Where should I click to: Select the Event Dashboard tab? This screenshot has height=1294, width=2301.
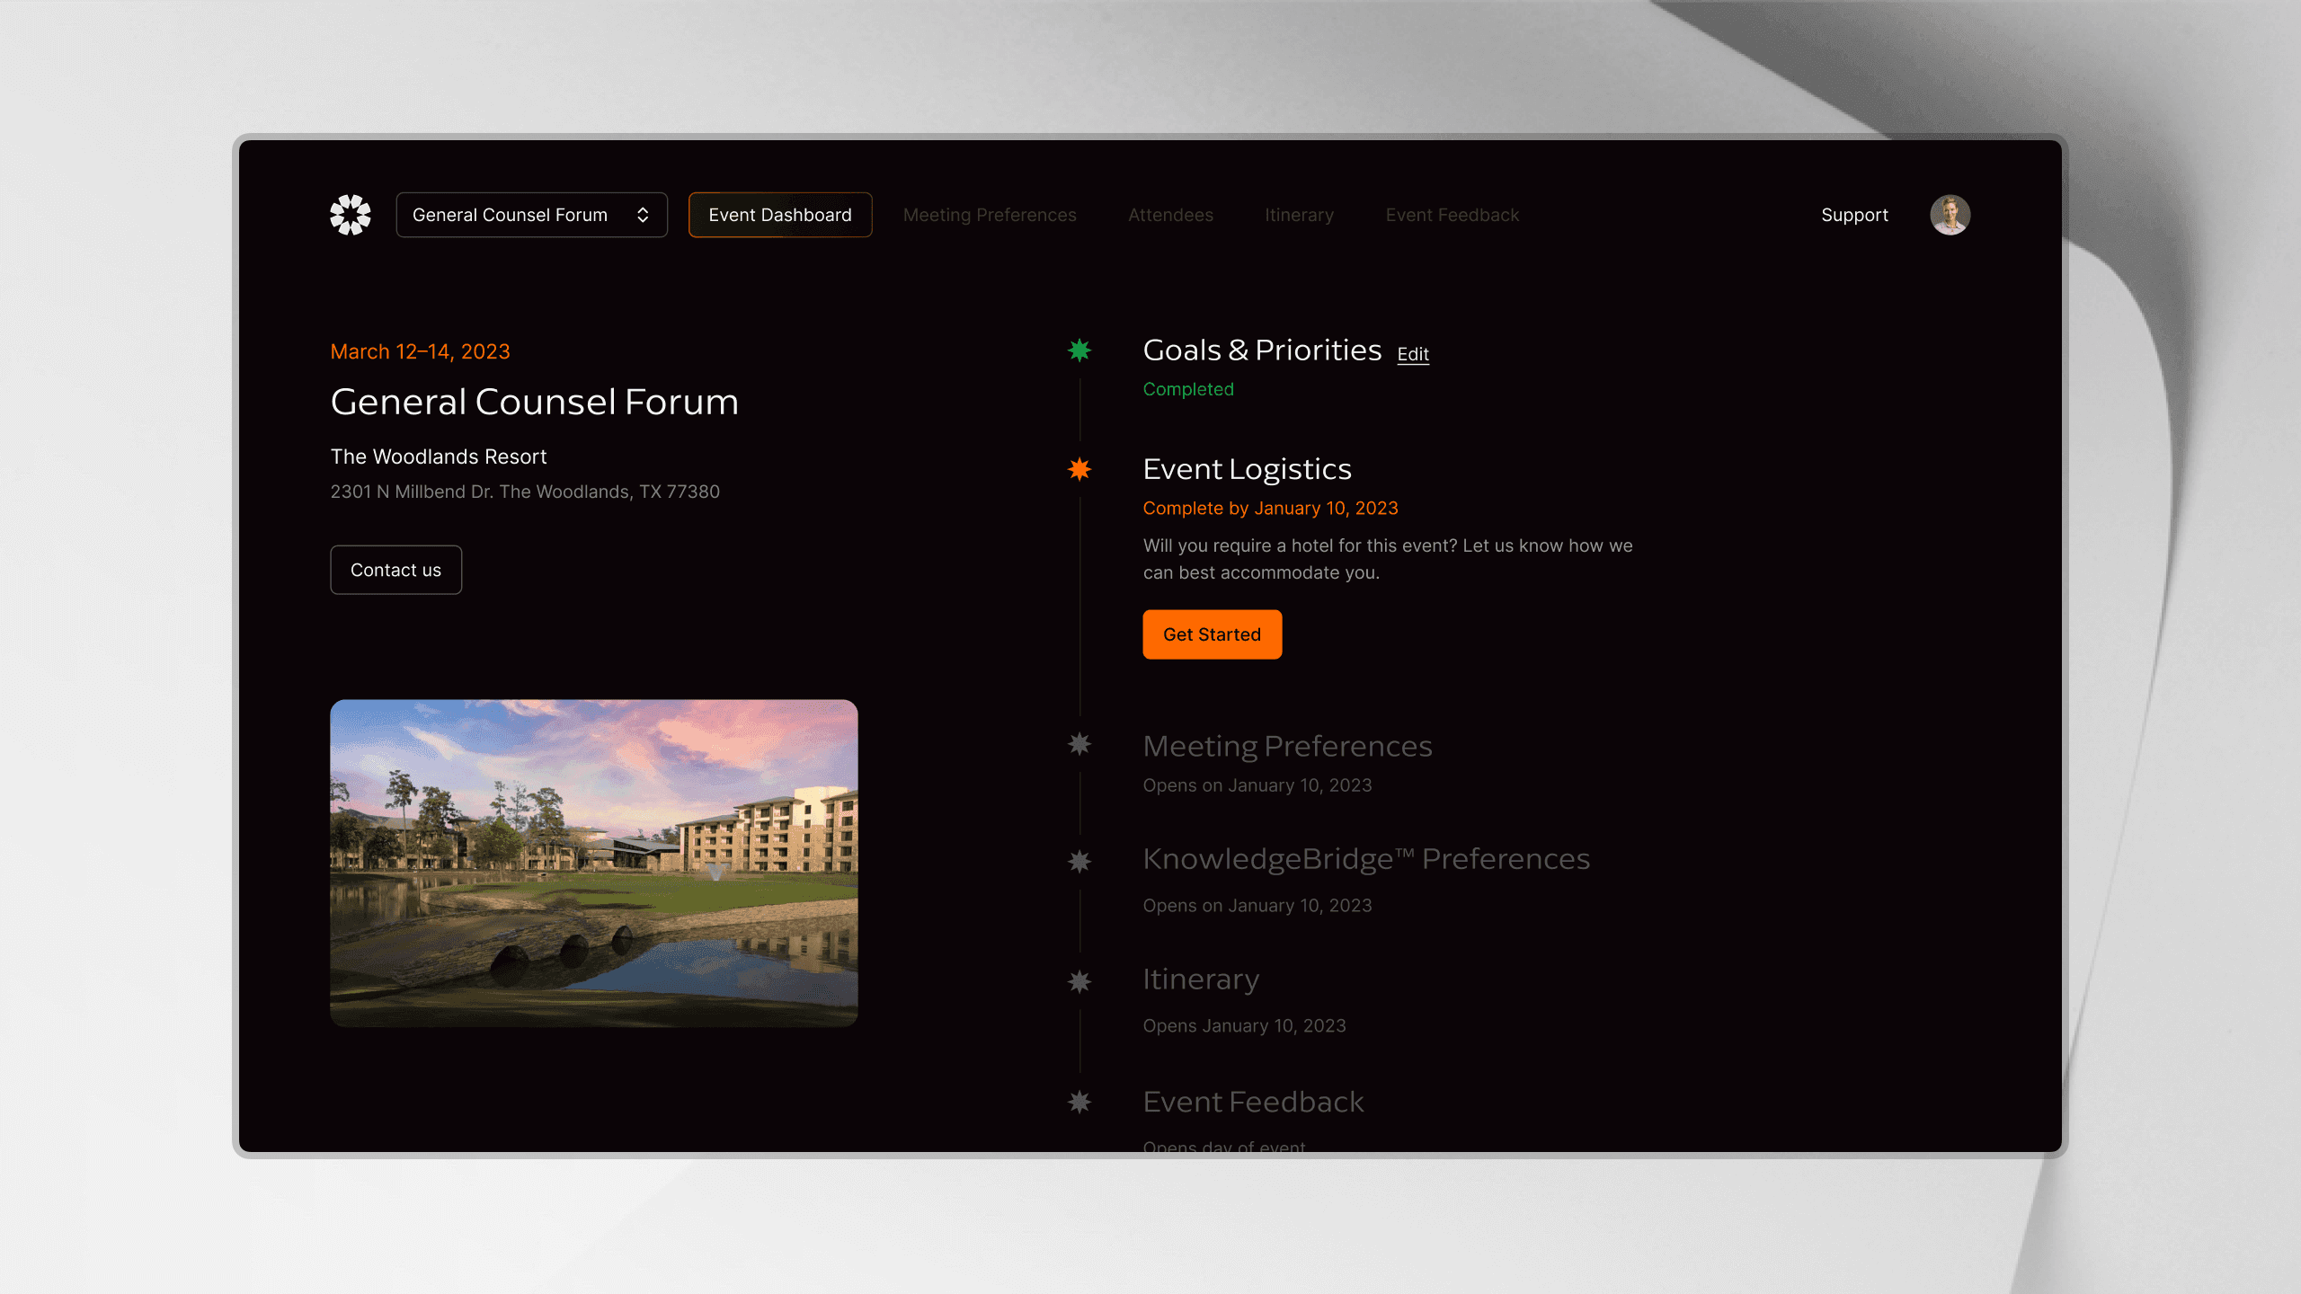[780, 215]
